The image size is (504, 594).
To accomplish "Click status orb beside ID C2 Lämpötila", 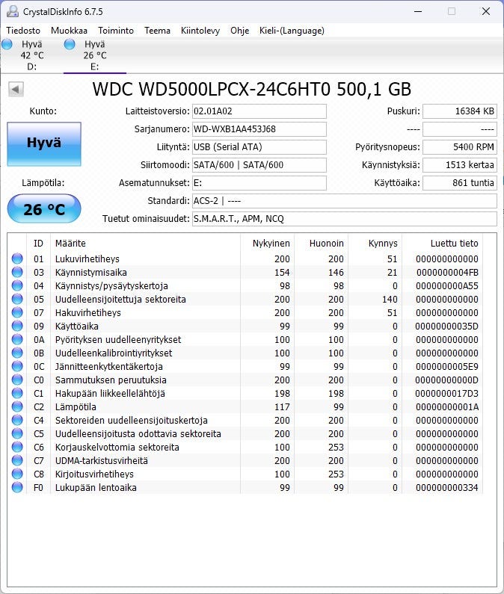I will tap(17, 406).
